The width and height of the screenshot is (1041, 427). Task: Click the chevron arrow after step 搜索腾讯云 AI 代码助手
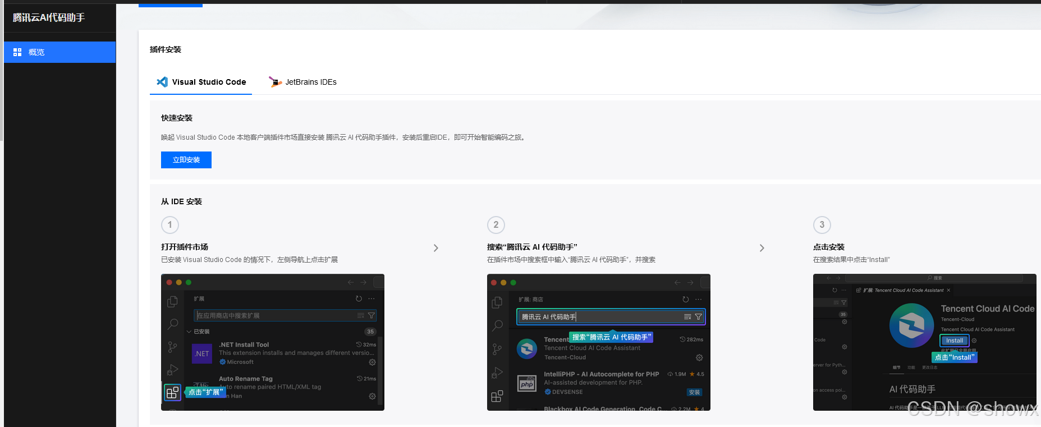[762, 248]
